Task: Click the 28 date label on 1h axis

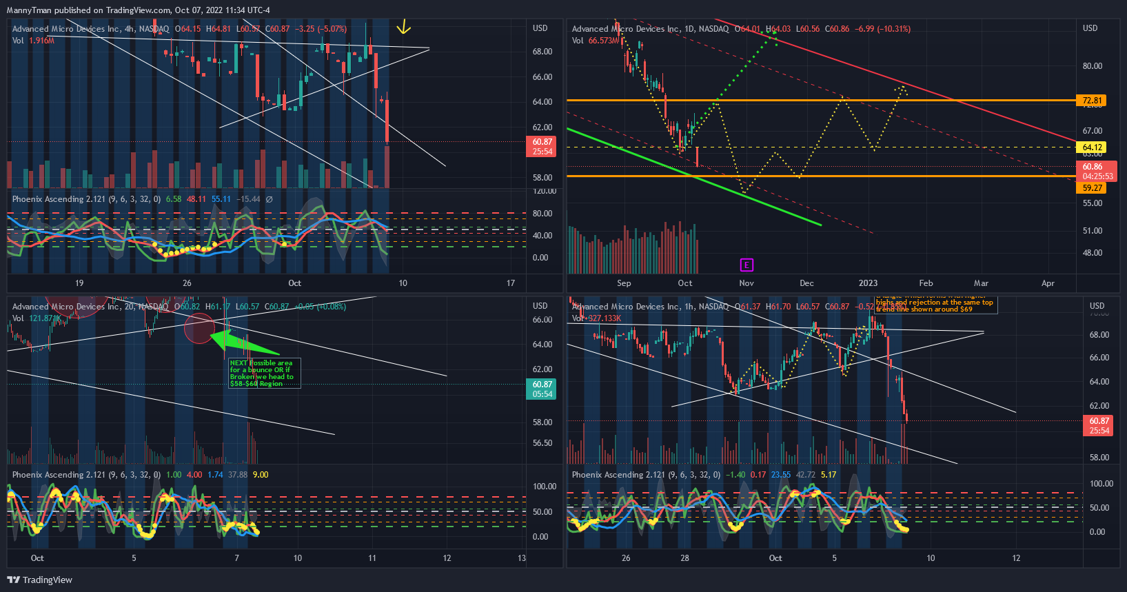Action: (684, 558)
